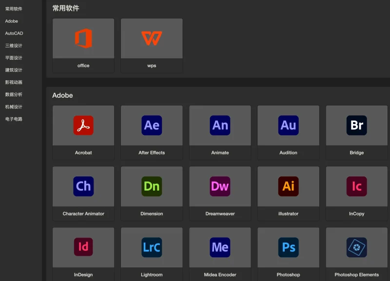390x281 pixels.
Task: Select AutoCAD in the sidebar
Action: tap(14, 33)
